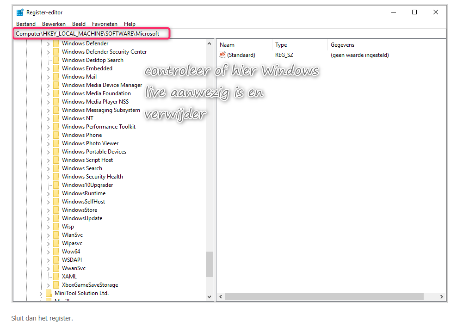Click the tree vertical scrollbar thumb
Screen dimensions: 463x327
tap(210, 265)
